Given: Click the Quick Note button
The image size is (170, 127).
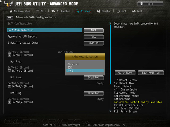Looking at the screenshot, I should pyautogui.click(x=125, y=73).
